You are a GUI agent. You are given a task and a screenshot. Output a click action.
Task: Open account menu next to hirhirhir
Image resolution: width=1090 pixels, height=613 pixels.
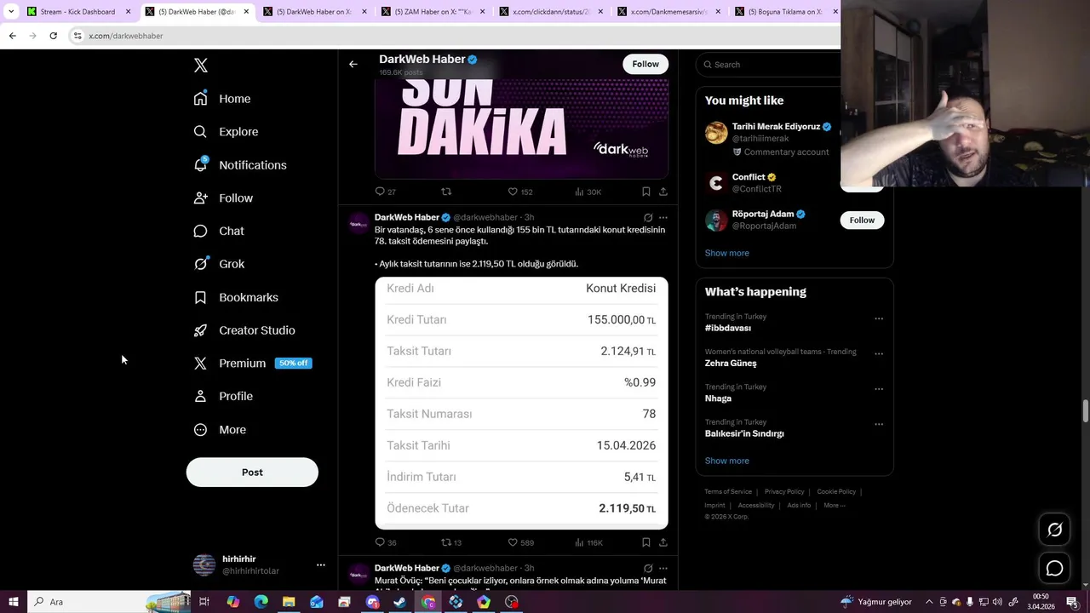321,564
